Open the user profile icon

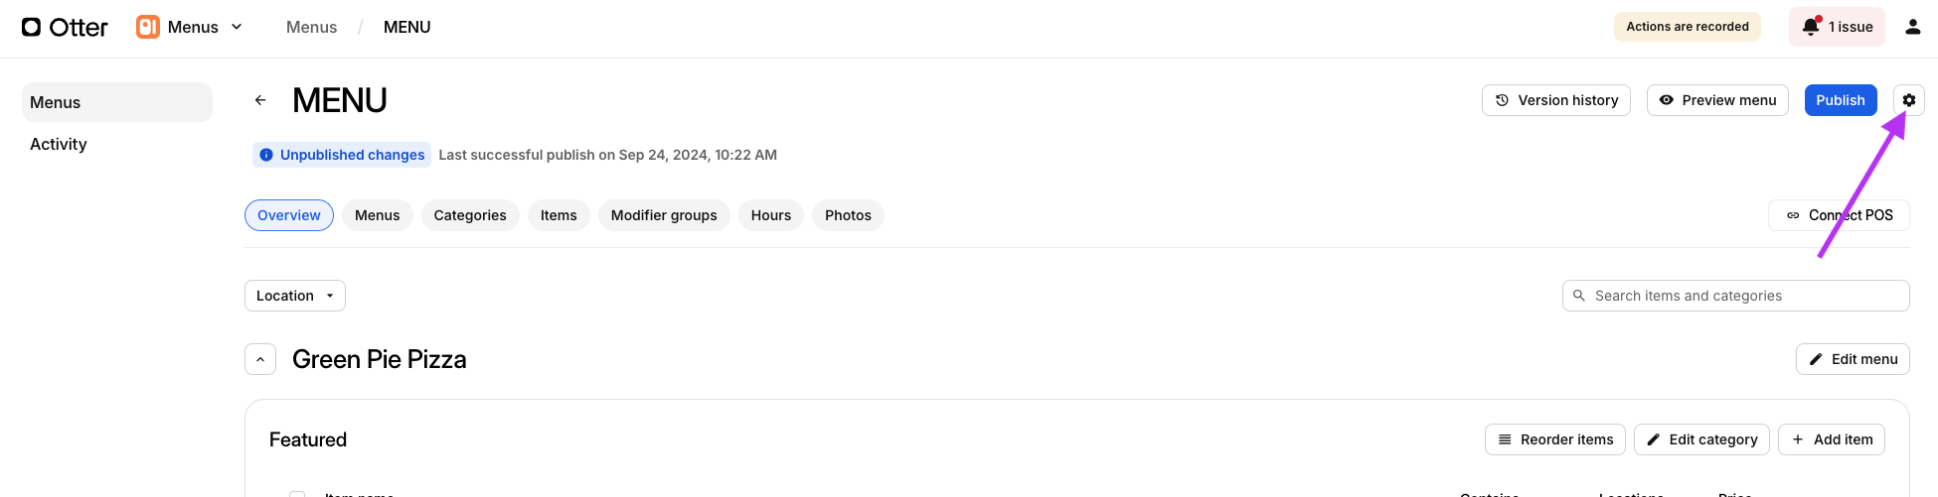(x=1912, y=27)
